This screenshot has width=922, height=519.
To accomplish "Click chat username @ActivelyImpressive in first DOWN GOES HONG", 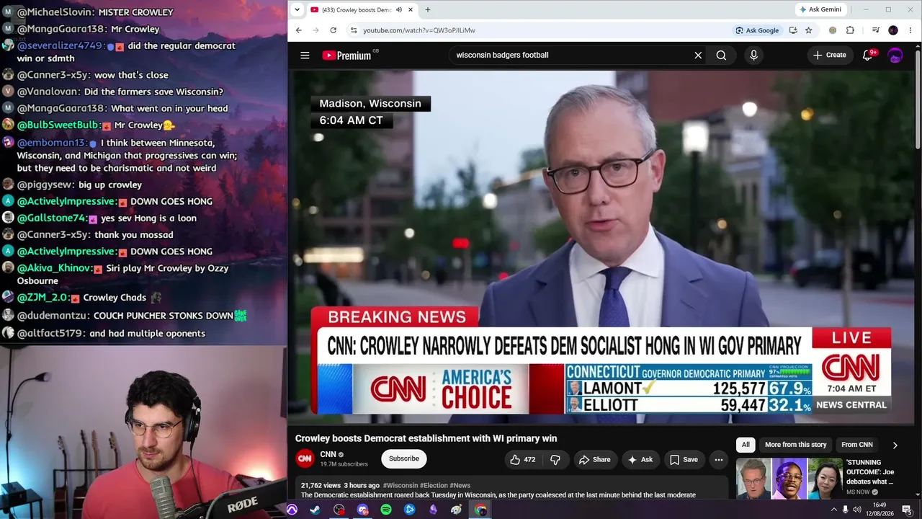I will [66, 202].
